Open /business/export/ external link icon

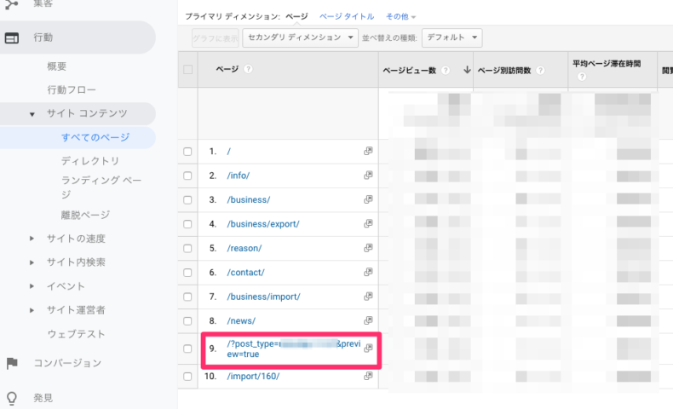coord(368,223)
